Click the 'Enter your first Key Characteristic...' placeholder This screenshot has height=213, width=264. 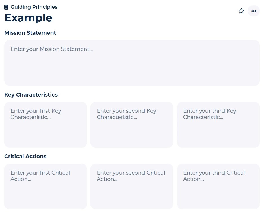coord(36,114)
